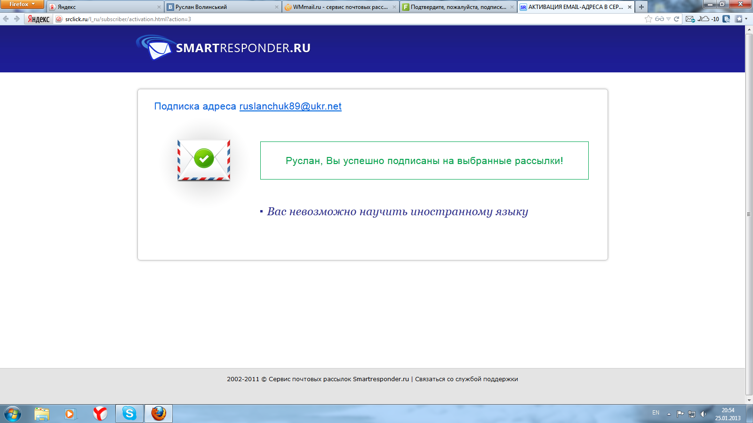Image resolution: width=753 pixels, height=423 pixels.
Task: Close the Яндекс tab
Action: click(x=159, y=7)
